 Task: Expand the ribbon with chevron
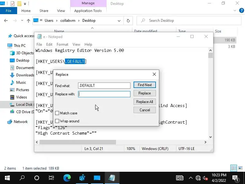point(235,10)
